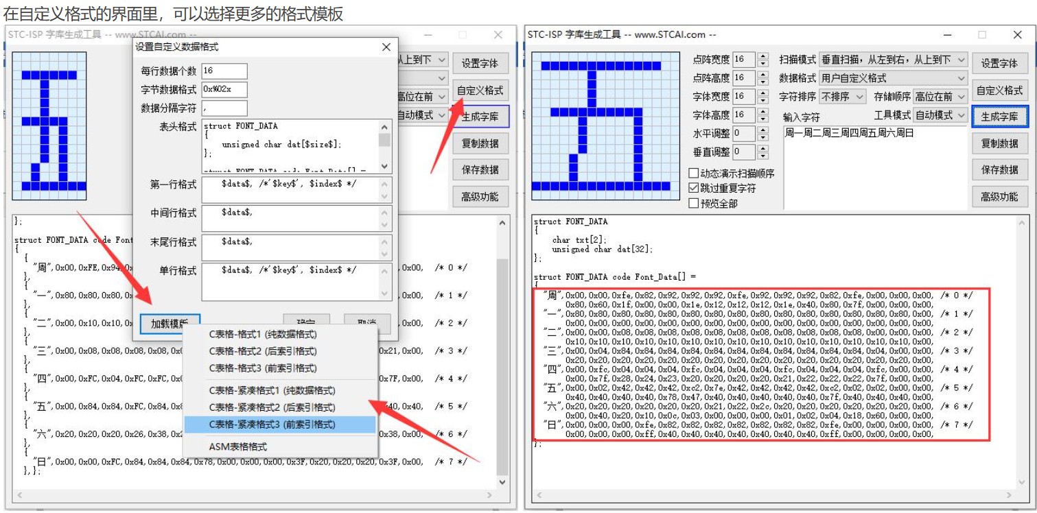Open 工具模式 dropdown in right window
Viewport: 1037px width, 513px height.
[x=940, y=115]
